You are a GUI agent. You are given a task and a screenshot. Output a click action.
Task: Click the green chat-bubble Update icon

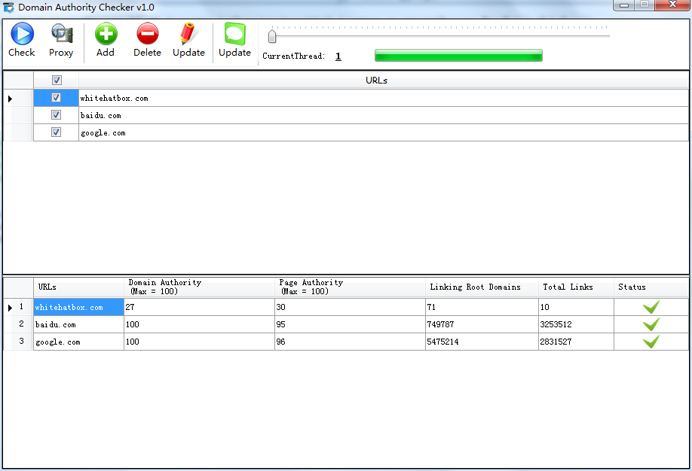234,35
